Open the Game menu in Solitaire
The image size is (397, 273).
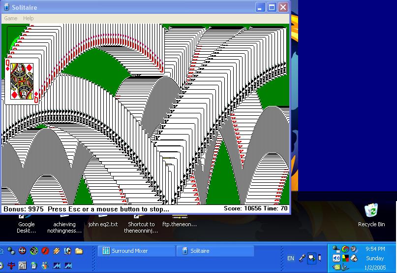pyautogui.click(x=10, y=18)
